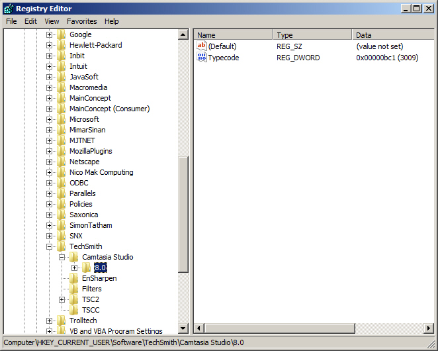Click the (Default) string value icon
The height and width of the screenshot is (351, 438).
tap(201, 46)
